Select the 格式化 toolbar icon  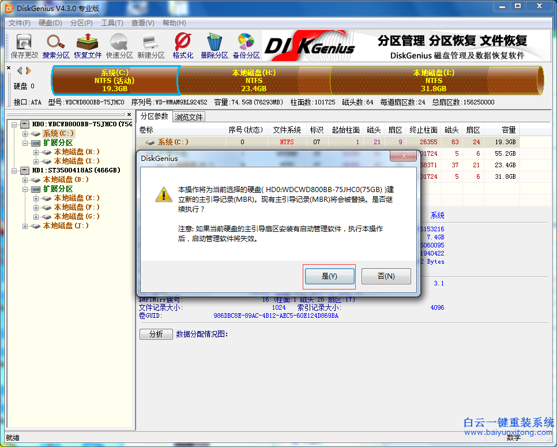pyautogui.click(x=182, y=45)
